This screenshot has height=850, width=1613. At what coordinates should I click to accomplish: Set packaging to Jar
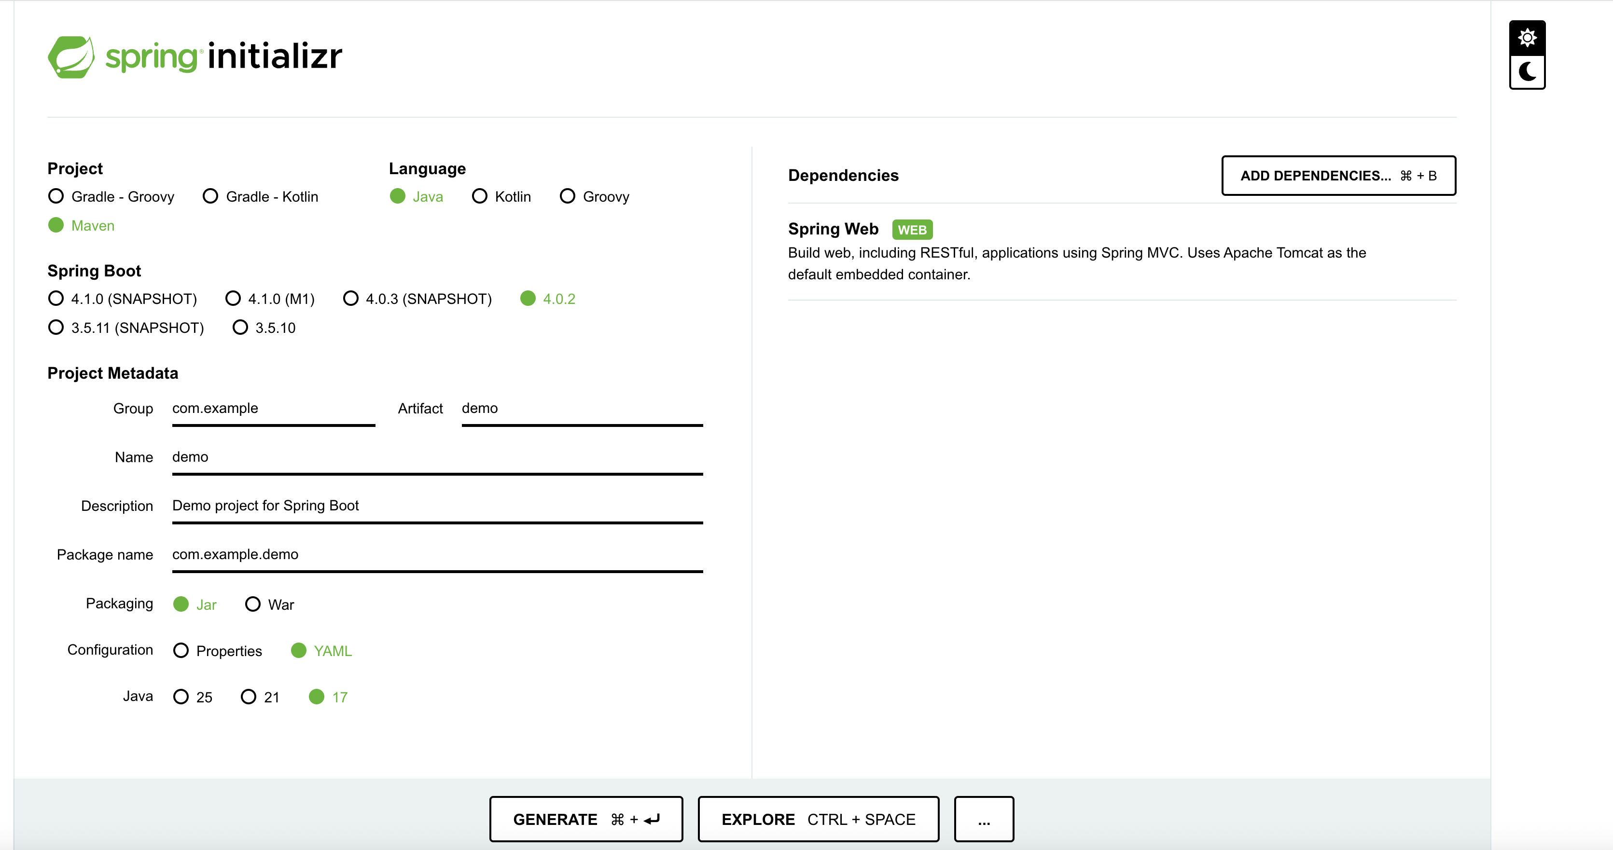coord(195,604)
